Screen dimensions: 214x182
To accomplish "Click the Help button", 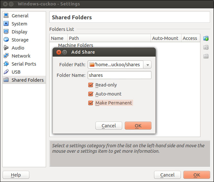I will (16, 175).
